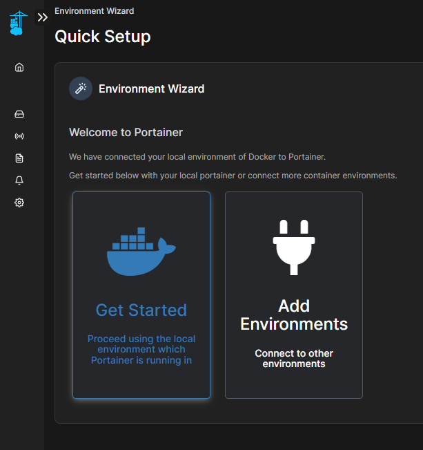This screenshot has width=423, height=450.
Task: Click the magic wand Environment Wizard icon
Action: click(81, 88)
